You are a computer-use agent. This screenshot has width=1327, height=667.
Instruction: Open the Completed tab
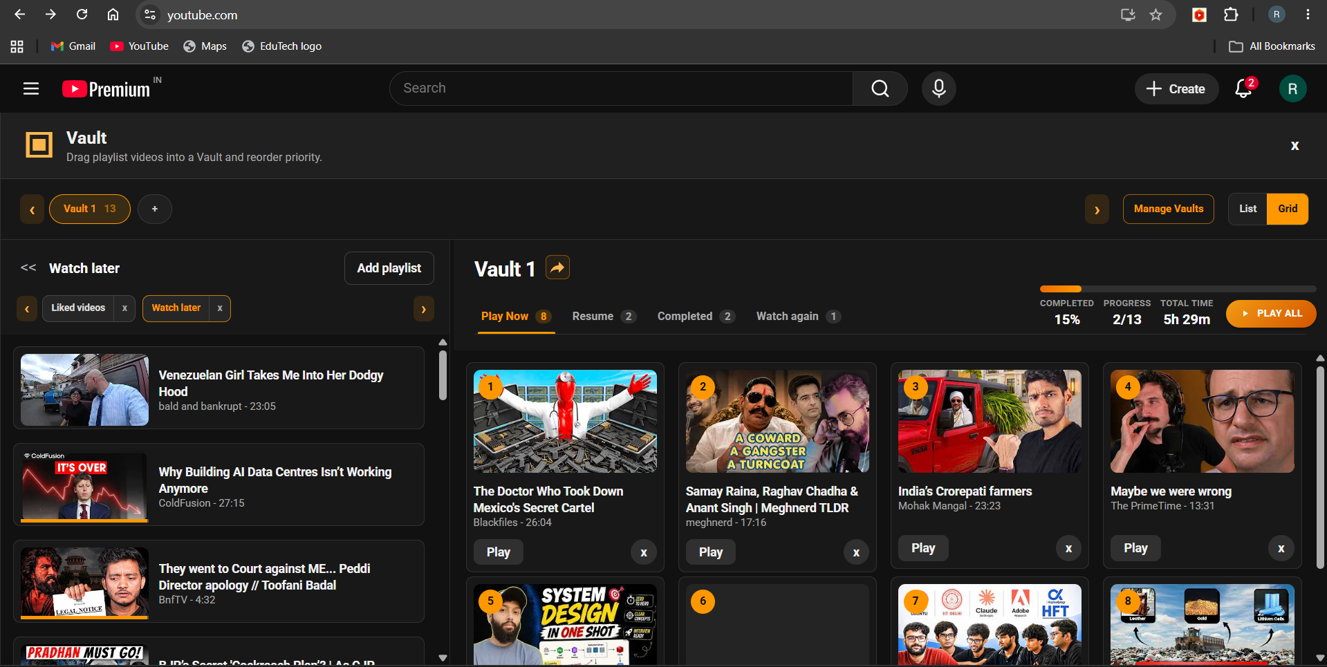point(696,317)
